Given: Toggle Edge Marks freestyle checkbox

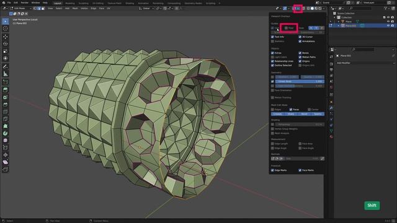Looking at the screenshot, I should tap(272, 170).
